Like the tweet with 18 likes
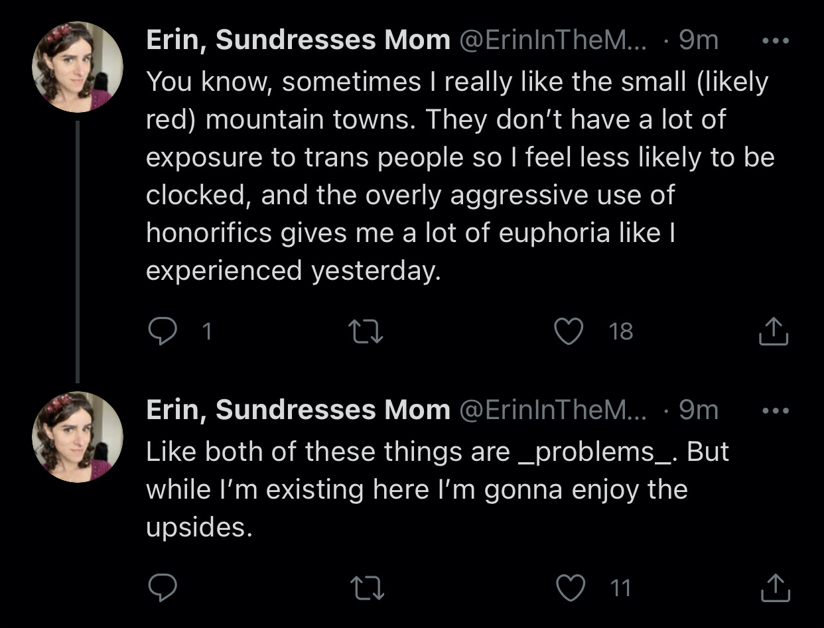The height and width of the screenshot is (628, 824). [568, 331]
